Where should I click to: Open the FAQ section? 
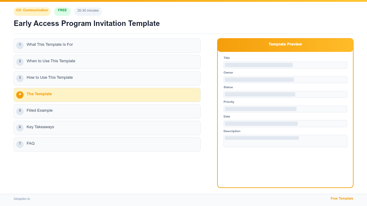(107, 144)
